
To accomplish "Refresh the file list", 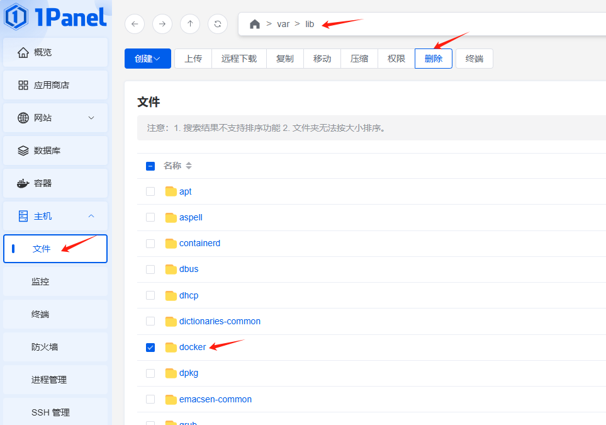I will click(x=218, y=24).
